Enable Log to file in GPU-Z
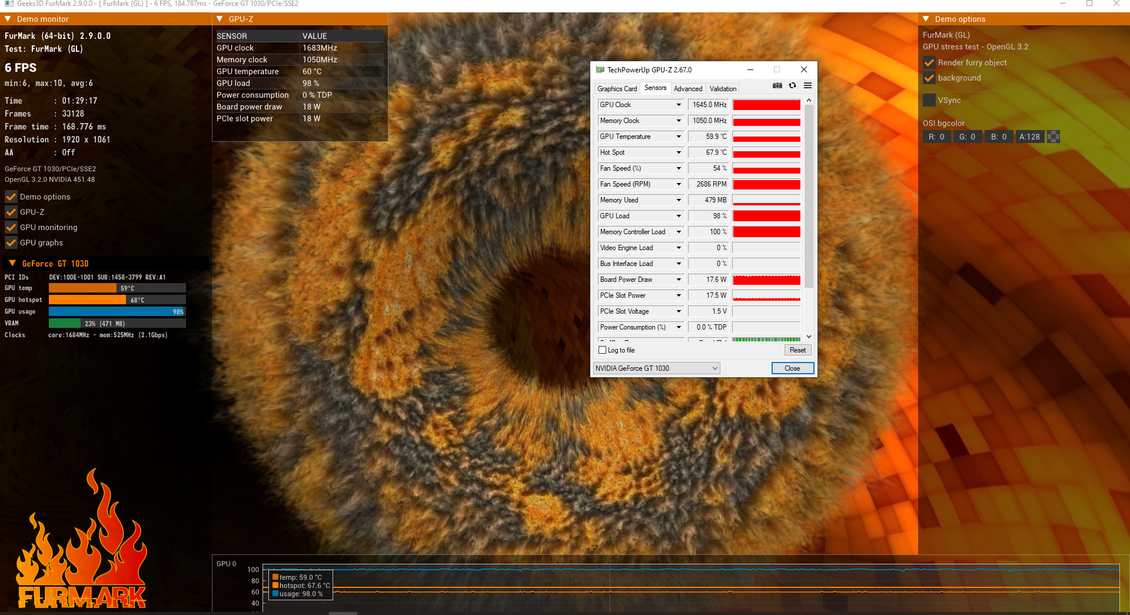This screenshot has width=1130, height=615. [602, 350]
